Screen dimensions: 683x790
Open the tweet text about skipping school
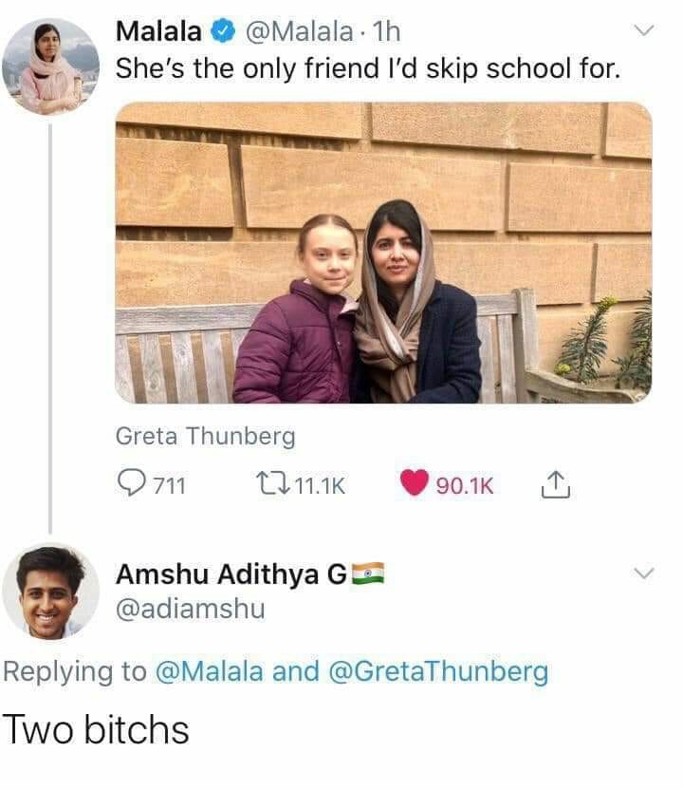[368, 69]
